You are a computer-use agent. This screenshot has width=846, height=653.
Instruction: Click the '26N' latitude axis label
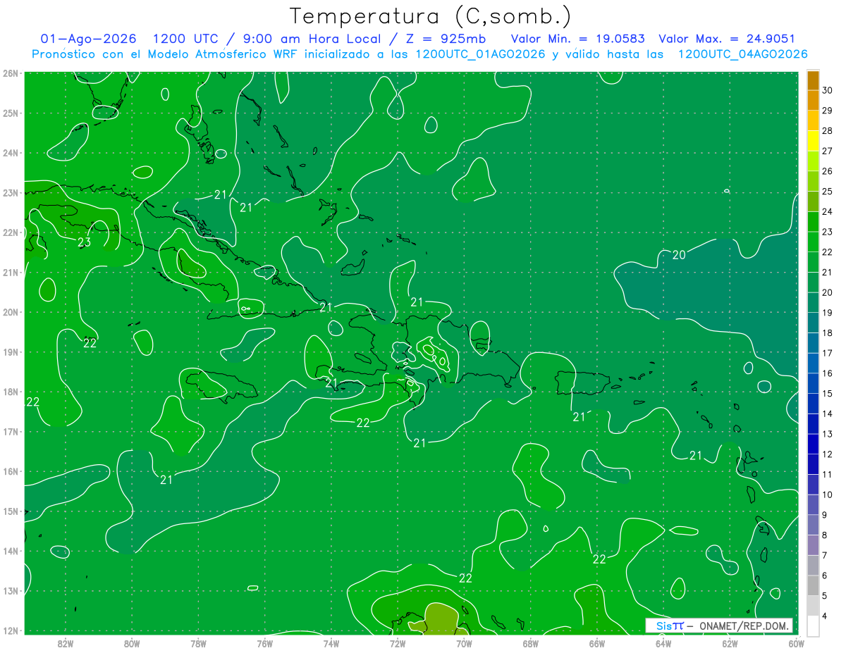coord(11,73)
